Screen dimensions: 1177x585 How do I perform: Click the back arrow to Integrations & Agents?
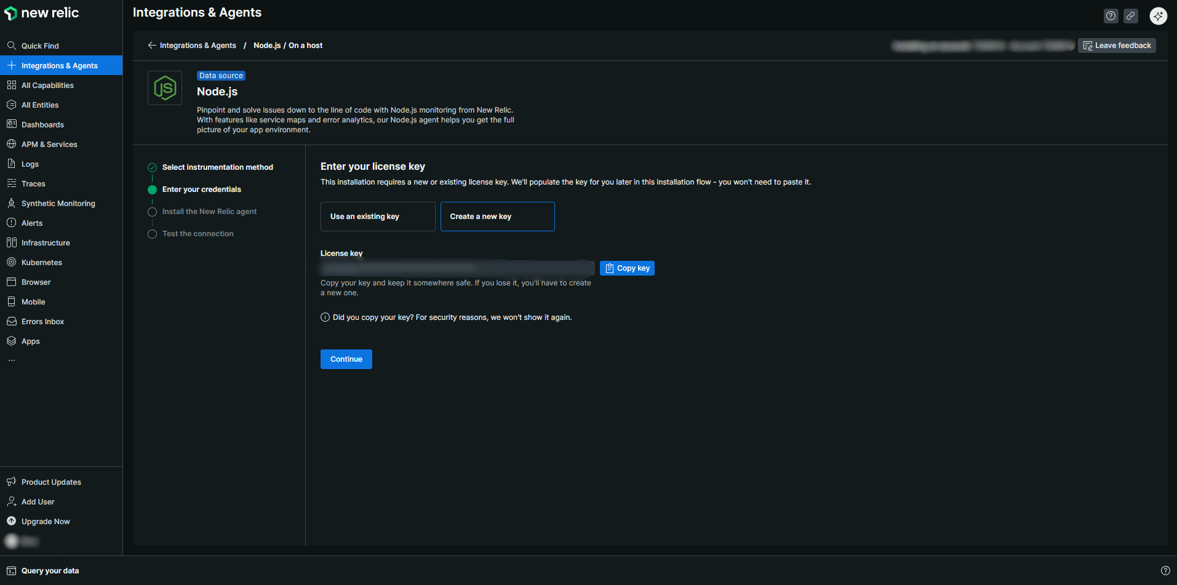(152, 46)
